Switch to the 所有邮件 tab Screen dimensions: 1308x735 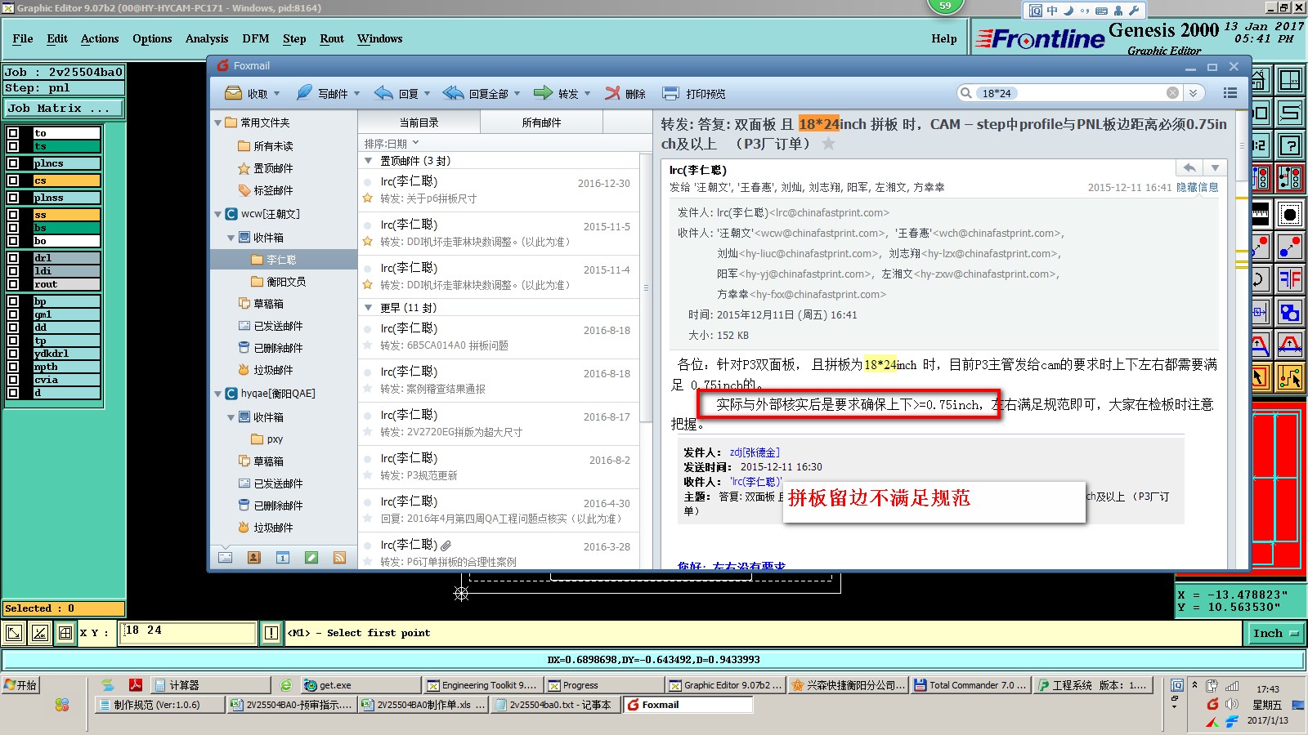pyautogui.click(x=541, y=122)
